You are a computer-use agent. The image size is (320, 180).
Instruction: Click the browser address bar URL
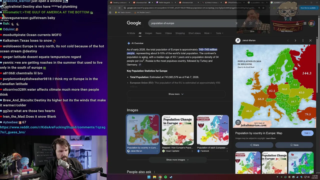point(191,8)
